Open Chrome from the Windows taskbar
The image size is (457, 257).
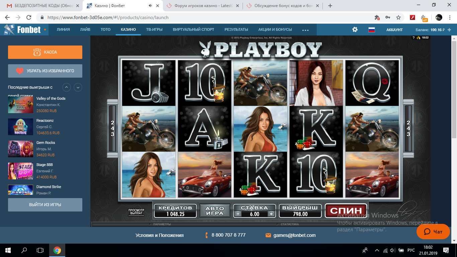pyautogui.click(x=57, y=250)
